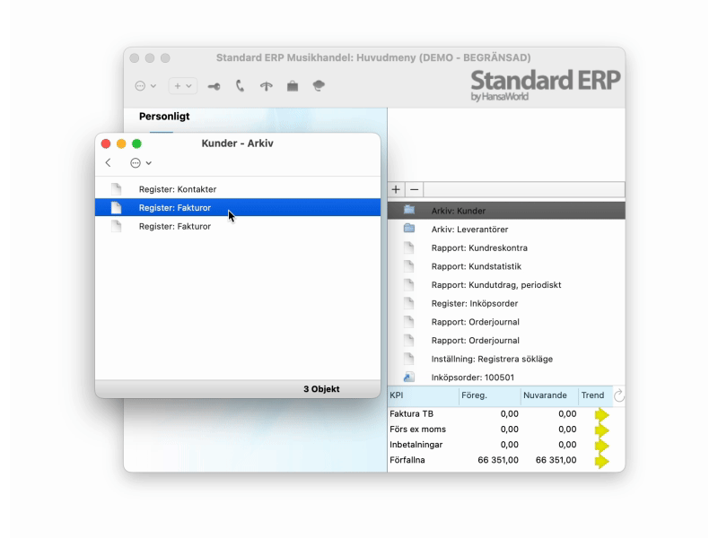Open the Rapport: Orderjournal entry directly below Register: Inköpsorder
Screen dimensions: 718x538
[x=506, y=322]
